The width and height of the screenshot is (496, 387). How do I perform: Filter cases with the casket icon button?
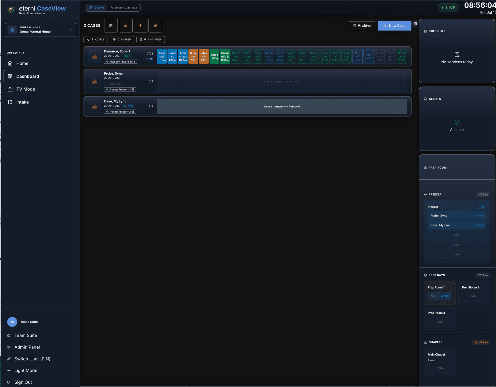(x=126, y=26)
